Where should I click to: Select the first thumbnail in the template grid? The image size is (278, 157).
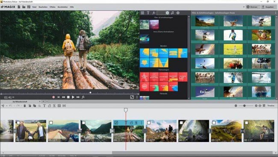click(x=205, y=21)
